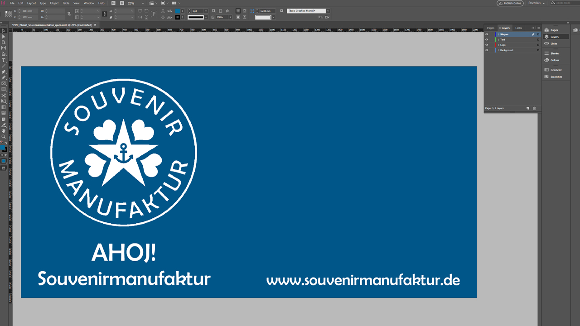Select the Gradient Swatch tool
The image size is (580, 326).
4,107
